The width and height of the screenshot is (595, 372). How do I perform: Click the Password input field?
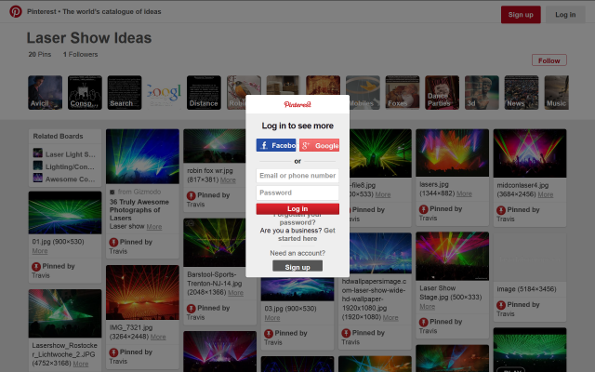tap(297, 193)
